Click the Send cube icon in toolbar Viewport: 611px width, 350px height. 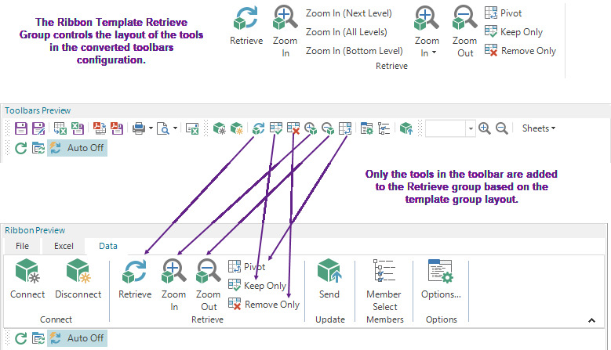406,128
